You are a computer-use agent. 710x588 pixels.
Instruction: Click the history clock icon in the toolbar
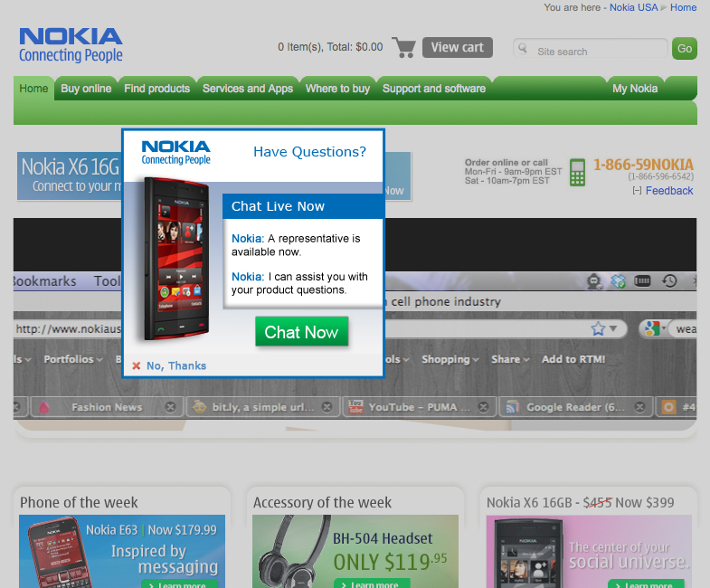coord(670,281)
